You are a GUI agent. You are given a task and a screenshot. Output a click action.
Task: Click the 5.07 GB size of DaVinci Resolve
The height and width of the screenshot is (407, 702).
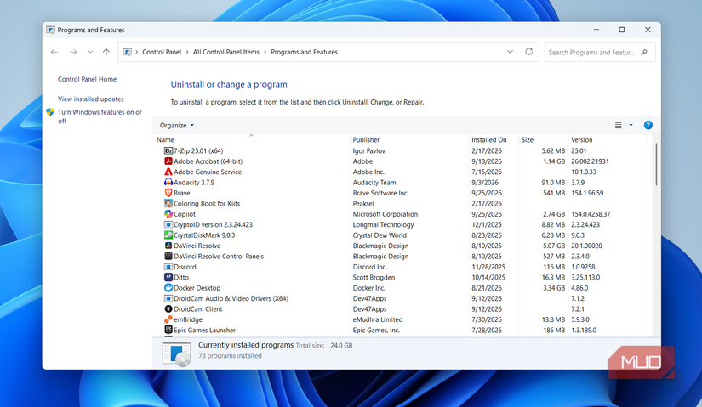tap(554, 246)
